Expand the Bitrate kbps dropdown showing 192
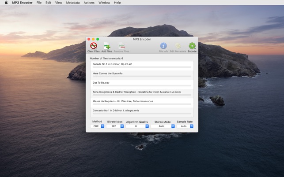 (115, 126)
